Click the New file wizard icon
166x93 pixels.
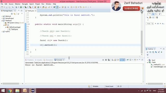point(2,7)
